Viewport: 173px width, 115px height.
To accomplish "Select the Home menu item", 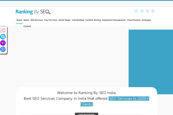I will (19, 20).
